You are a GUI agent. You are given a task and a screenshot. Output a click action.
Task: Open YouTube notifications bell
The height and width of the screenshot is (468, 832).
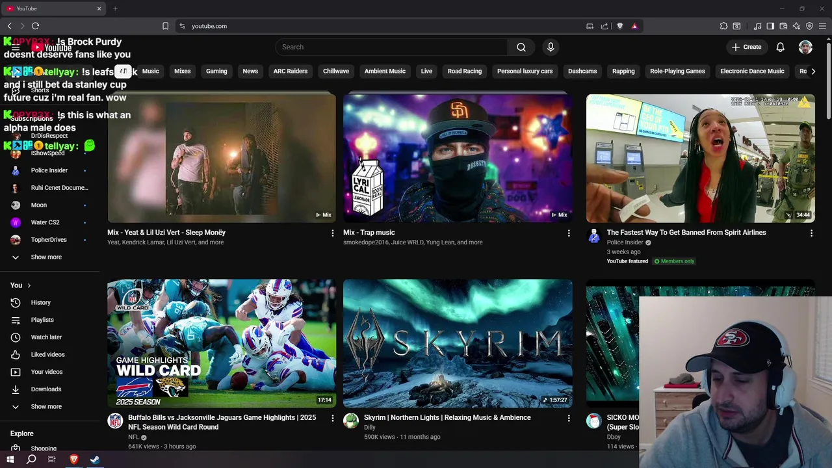point(780,47)
